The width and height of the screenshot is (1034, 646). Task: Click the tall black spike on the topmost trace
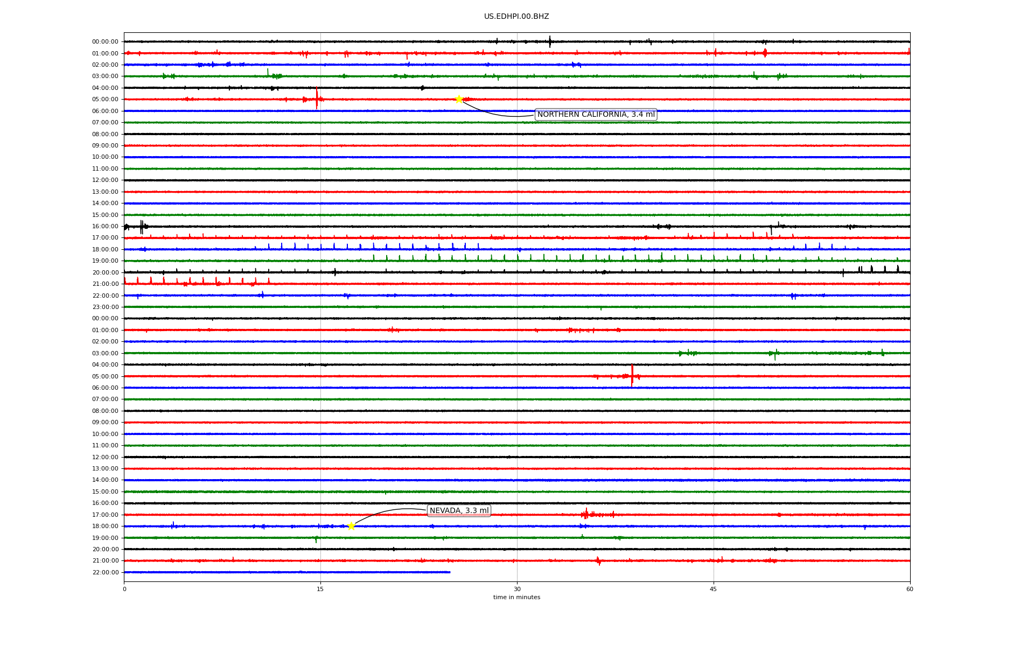550,41
